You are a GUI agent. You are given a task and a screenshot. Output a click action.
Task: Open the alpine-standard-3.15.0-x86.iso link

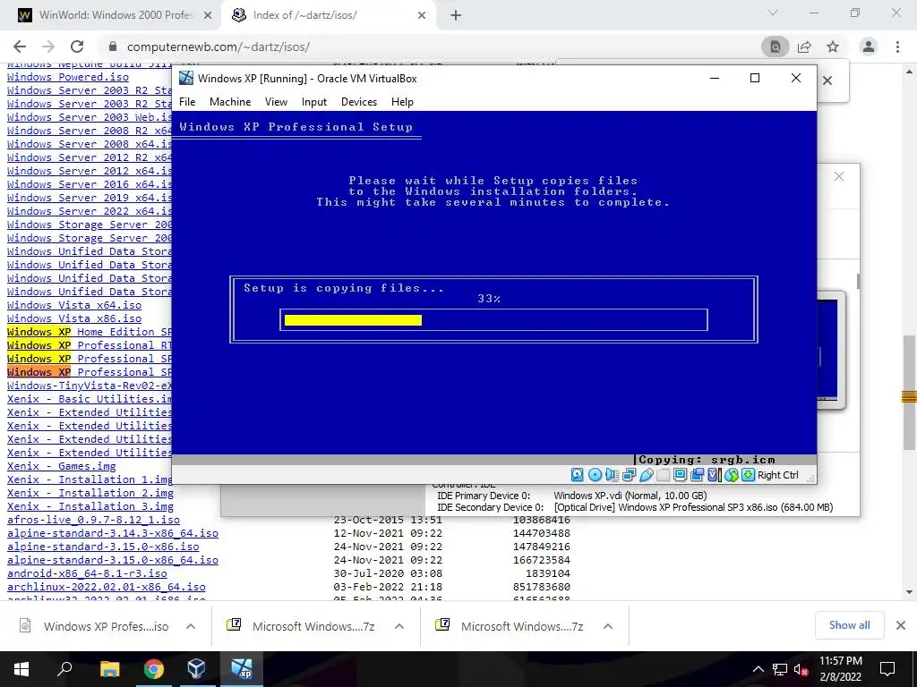pos(103,547)
